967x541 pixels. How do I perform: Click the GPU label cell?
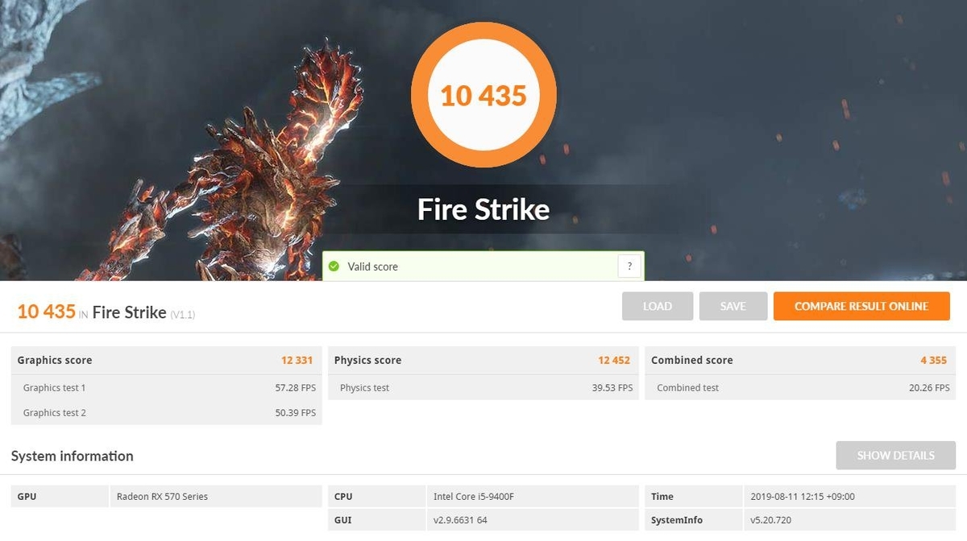click(x=60, y=496)
